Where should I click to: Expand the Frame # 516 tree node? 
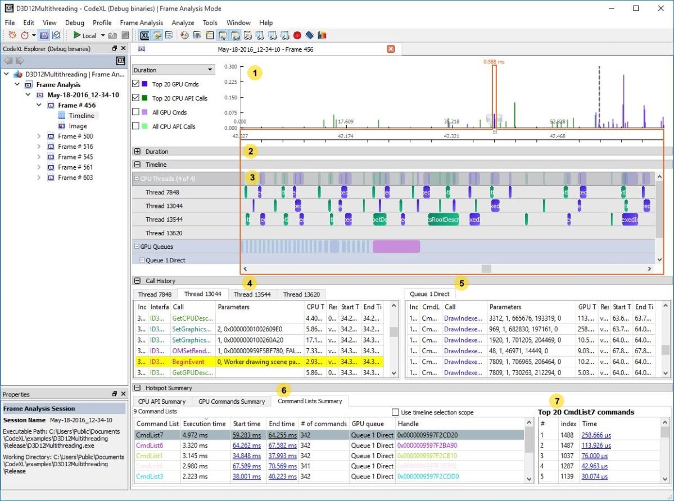coord(39,147)
